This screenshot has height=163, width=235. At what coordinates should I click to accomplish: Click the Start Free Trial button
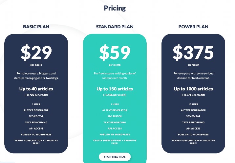coord(115,157)
